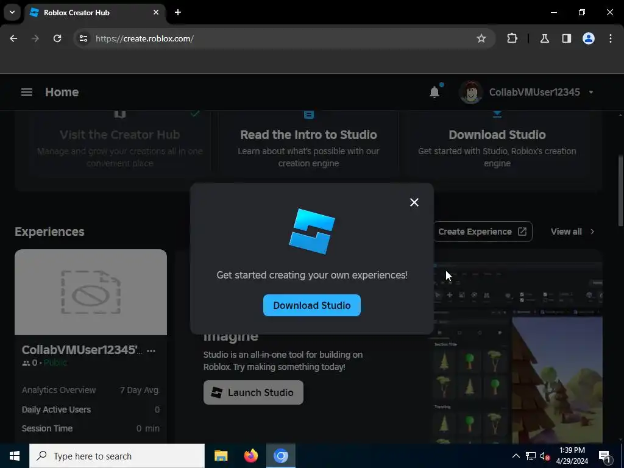Click the Chrome taskbar icon
The width and height of the screenshot is (624, 468).
click(x=281, y=456)
